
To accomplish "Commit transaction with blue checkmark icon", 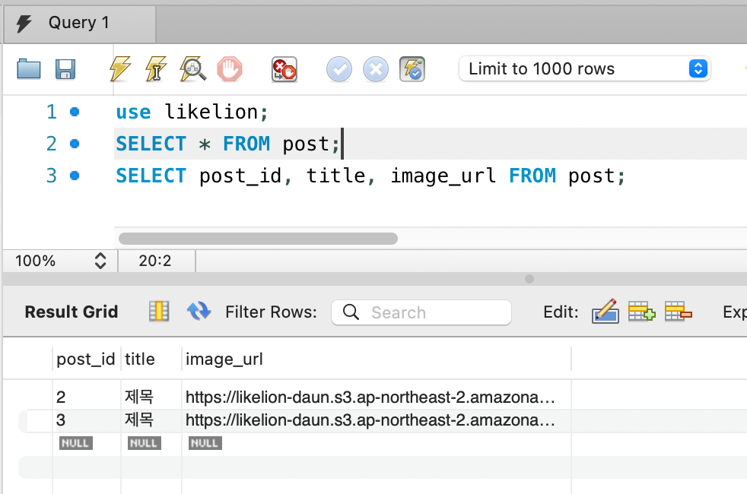I will pos(339,69).
